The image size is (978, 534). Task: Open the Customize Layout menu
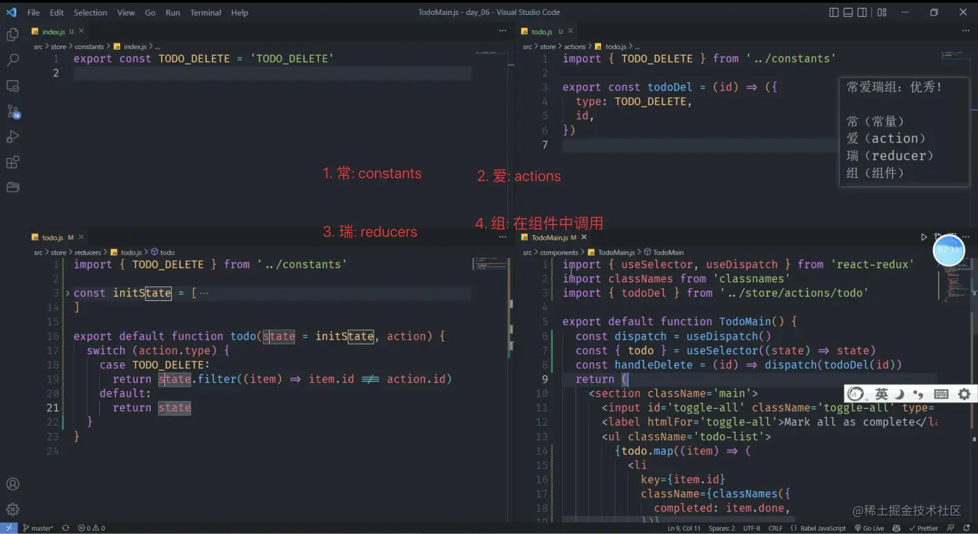882,12
